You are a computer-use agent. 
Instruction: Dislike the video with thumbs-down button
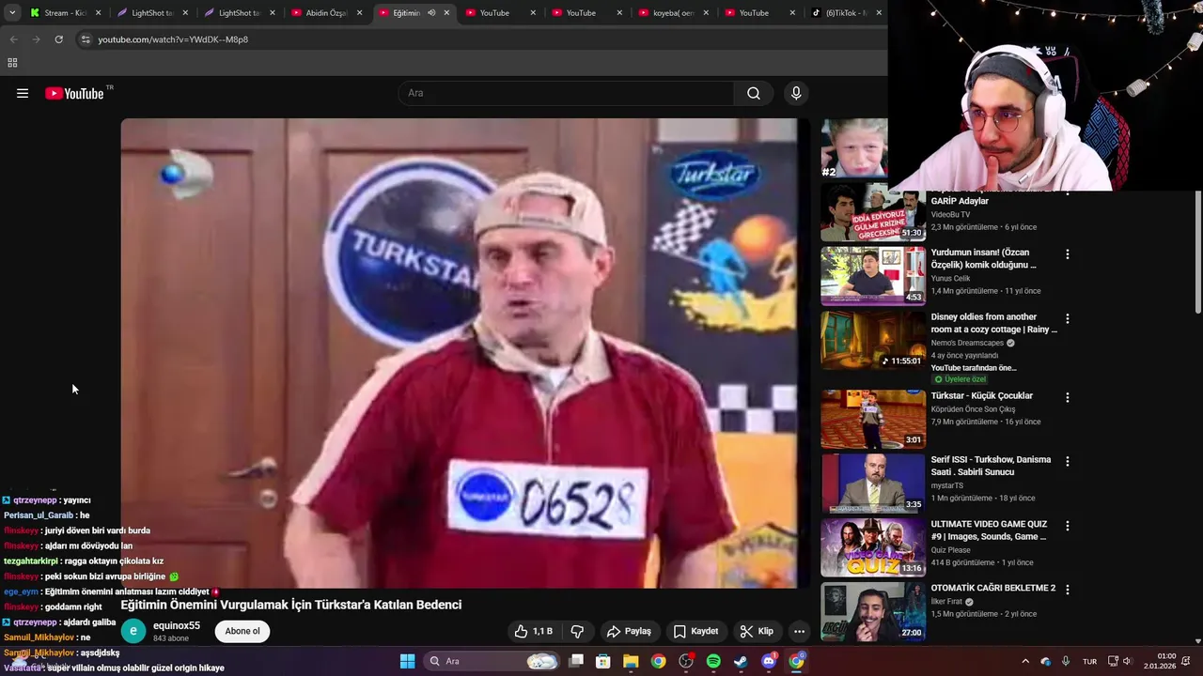coord(577,631)
